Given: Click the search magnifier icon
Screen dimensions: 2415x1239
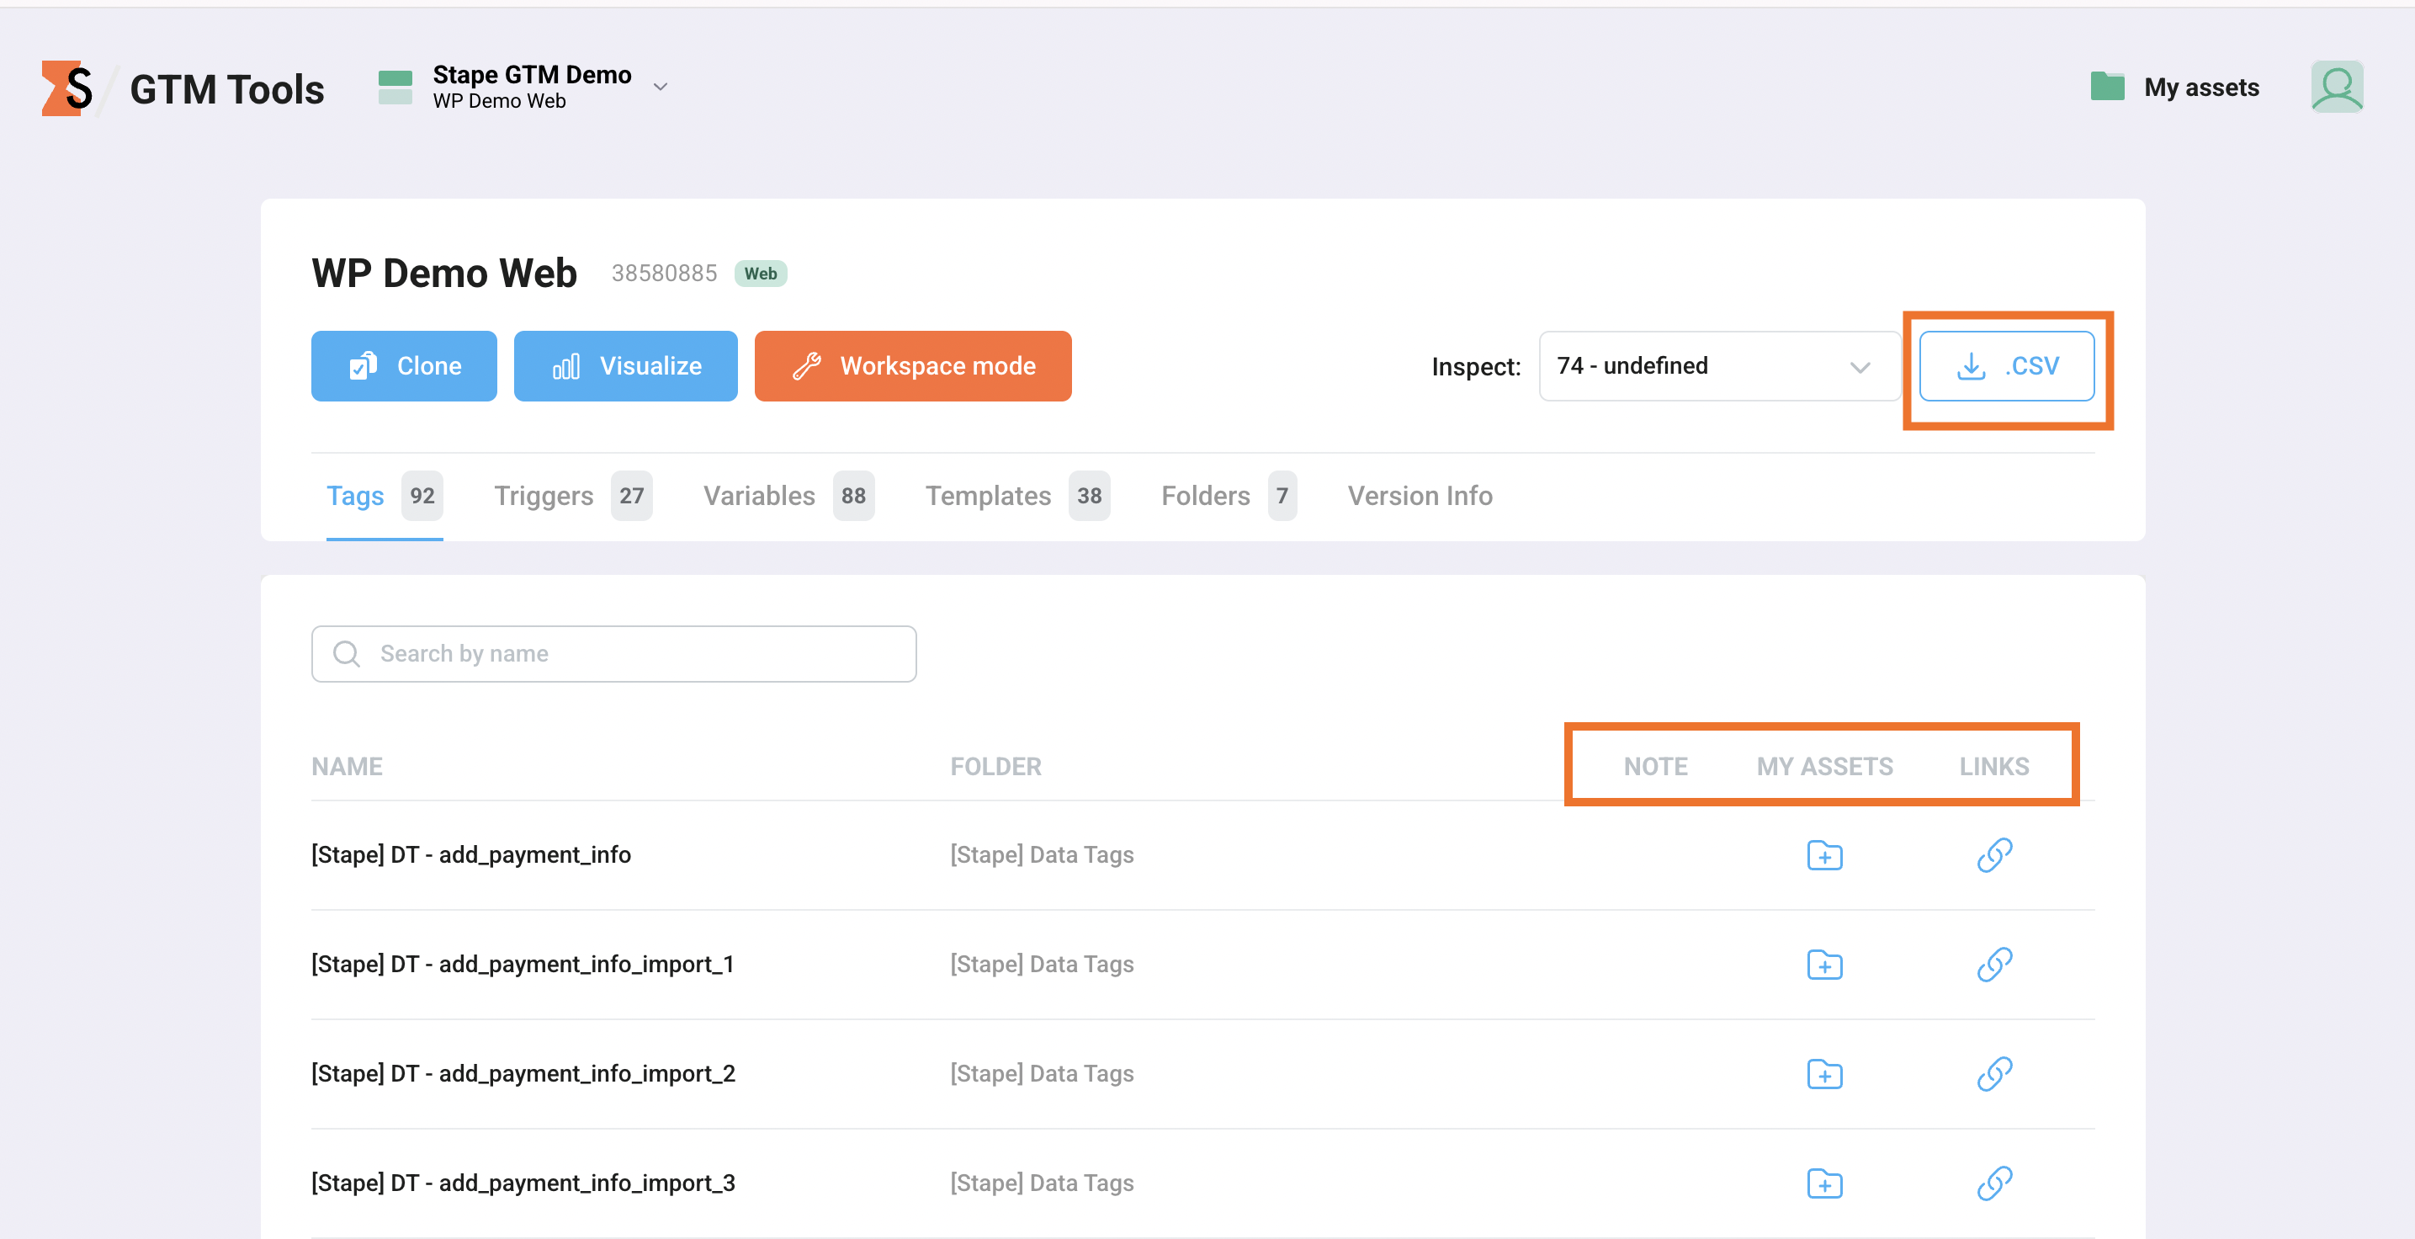Looking at the screenshot, I should pyautogui.click(x=346, y=654).
